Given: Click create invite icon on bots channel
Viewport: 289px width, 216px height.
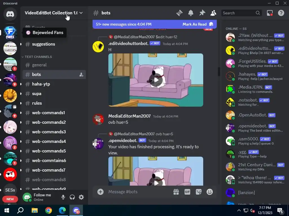Looking at the screenshot, I should tap(81, 75).
